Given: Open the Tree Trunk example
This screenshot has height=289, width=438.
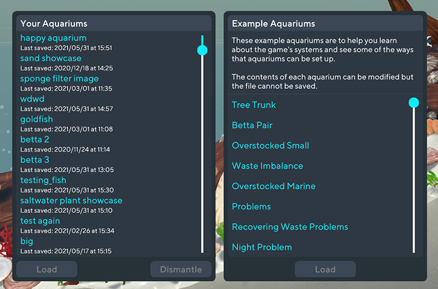Looking at the screenshot, I should click(x=254, y=105).
